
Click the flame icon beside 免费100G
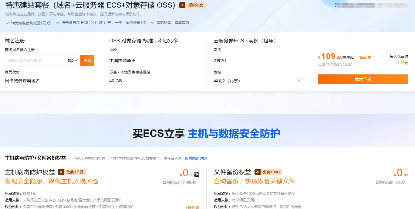[258, 172]
